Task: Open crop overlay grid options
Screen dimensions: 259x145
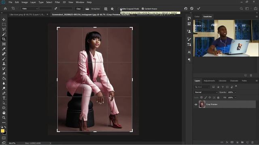Action: (x=106, y=9)
